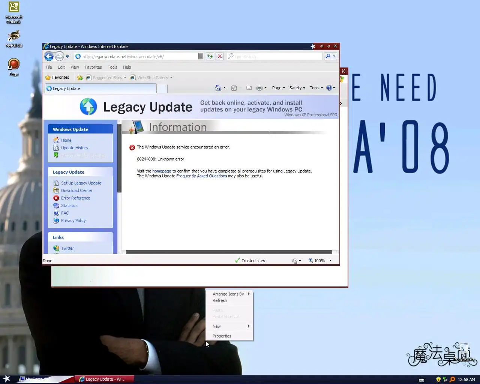Open Set Up Legacy Update link
This screenshot has height=384, width=480.
tap(81, 183)
